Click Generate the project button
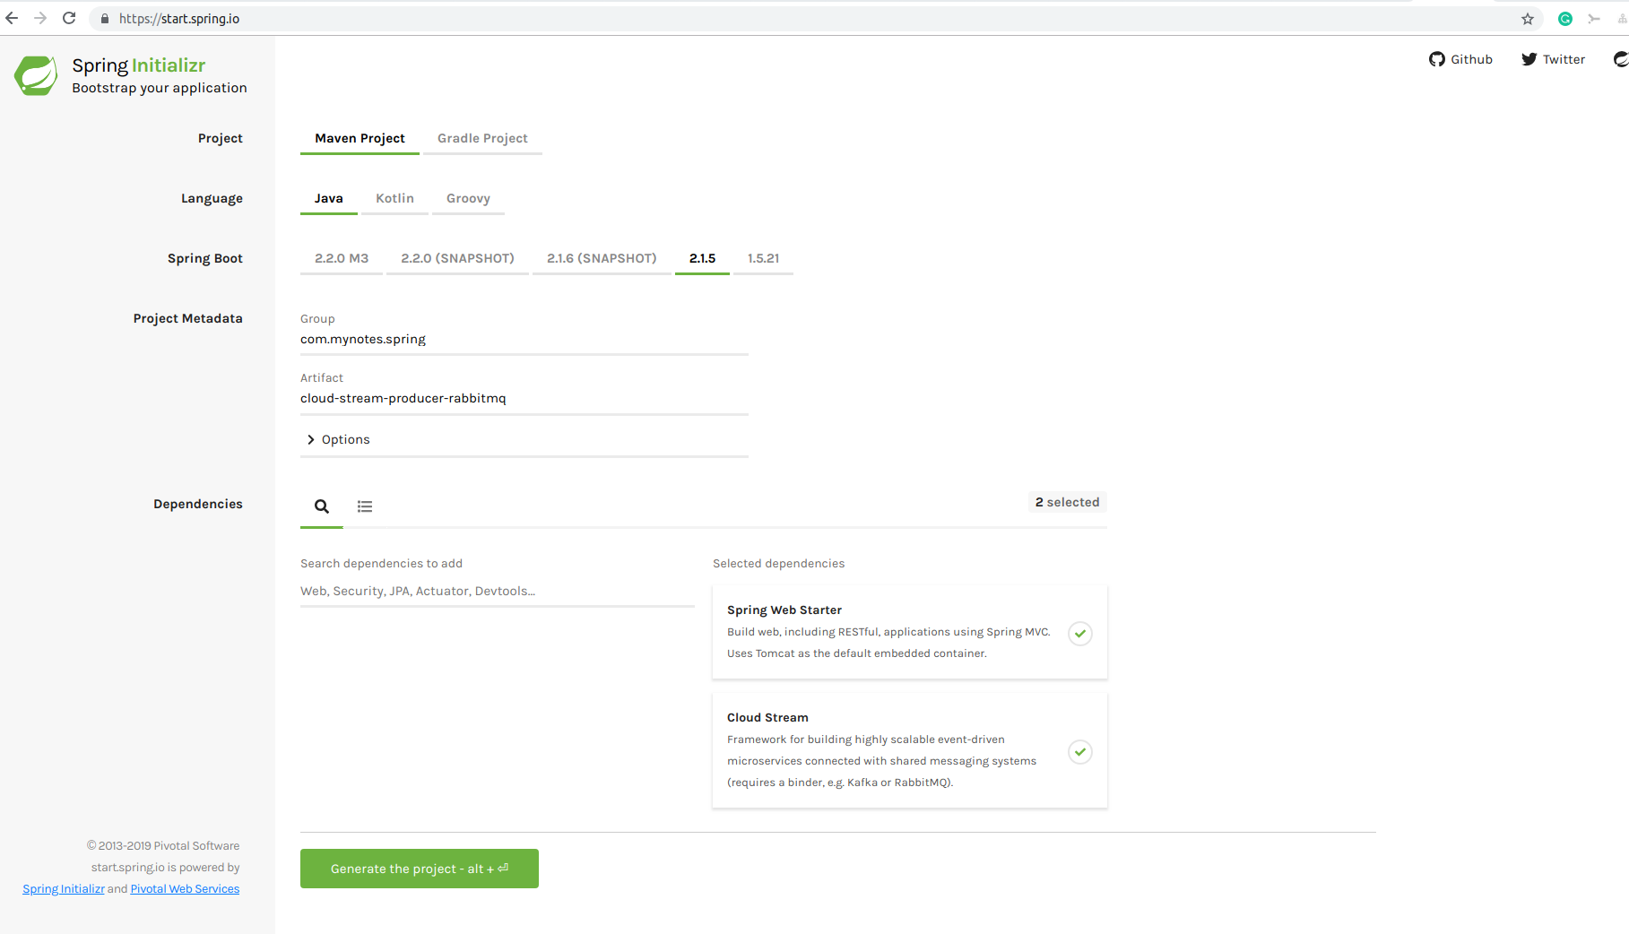The image size is (1629, 934). tap(420, 869)
